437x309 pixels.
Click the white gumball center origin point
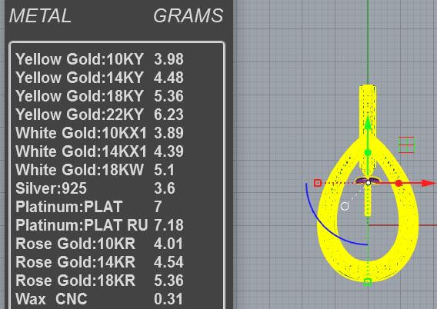[369, 183]
